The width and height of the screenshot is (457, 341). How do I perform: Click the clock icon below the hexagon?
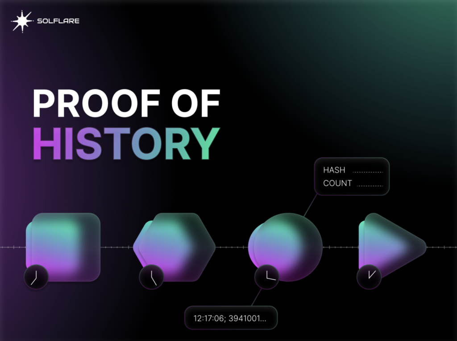pyautogui.click(x=151, y=277)
